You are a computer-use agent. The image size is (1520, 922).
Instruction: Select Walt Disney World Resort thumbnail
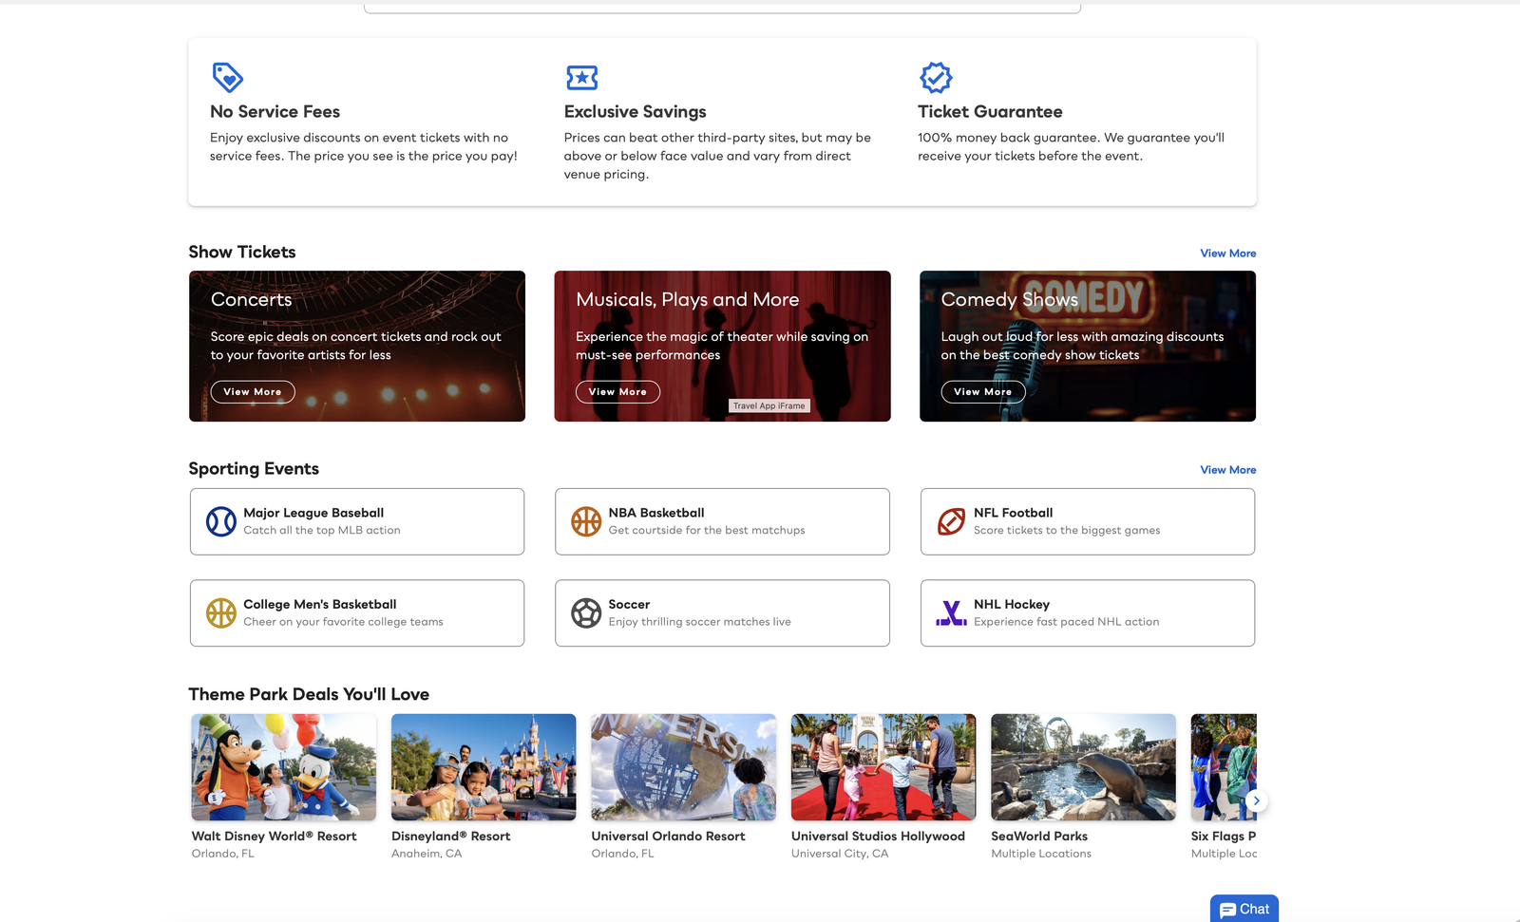[284, 767]
